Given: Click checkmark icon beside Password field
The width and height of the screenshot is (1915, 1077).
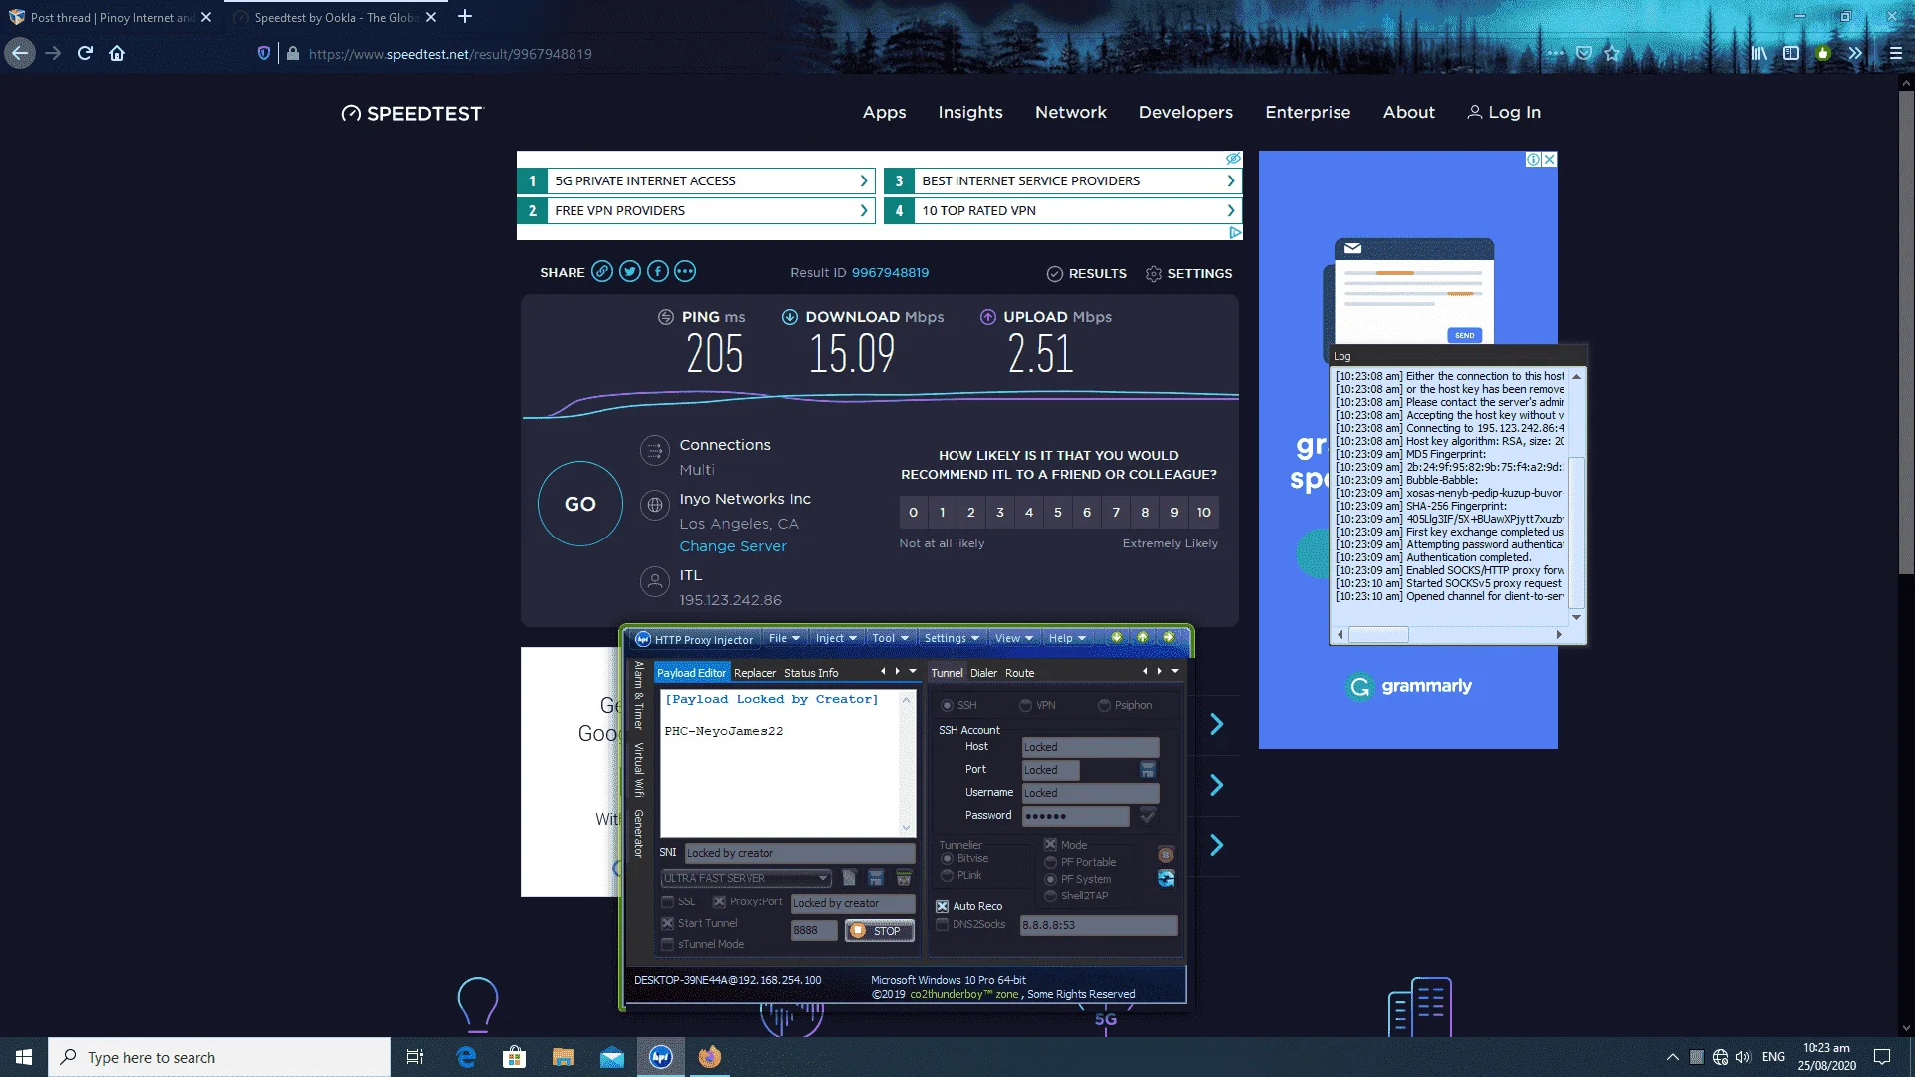Looking at the screenshot, I should [1148, 816].
